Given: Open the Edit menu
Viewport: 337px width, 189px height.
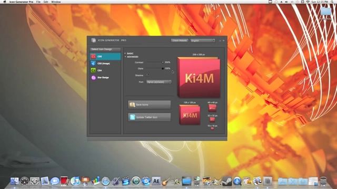Looking at the screenshot, I should [46, 2].
